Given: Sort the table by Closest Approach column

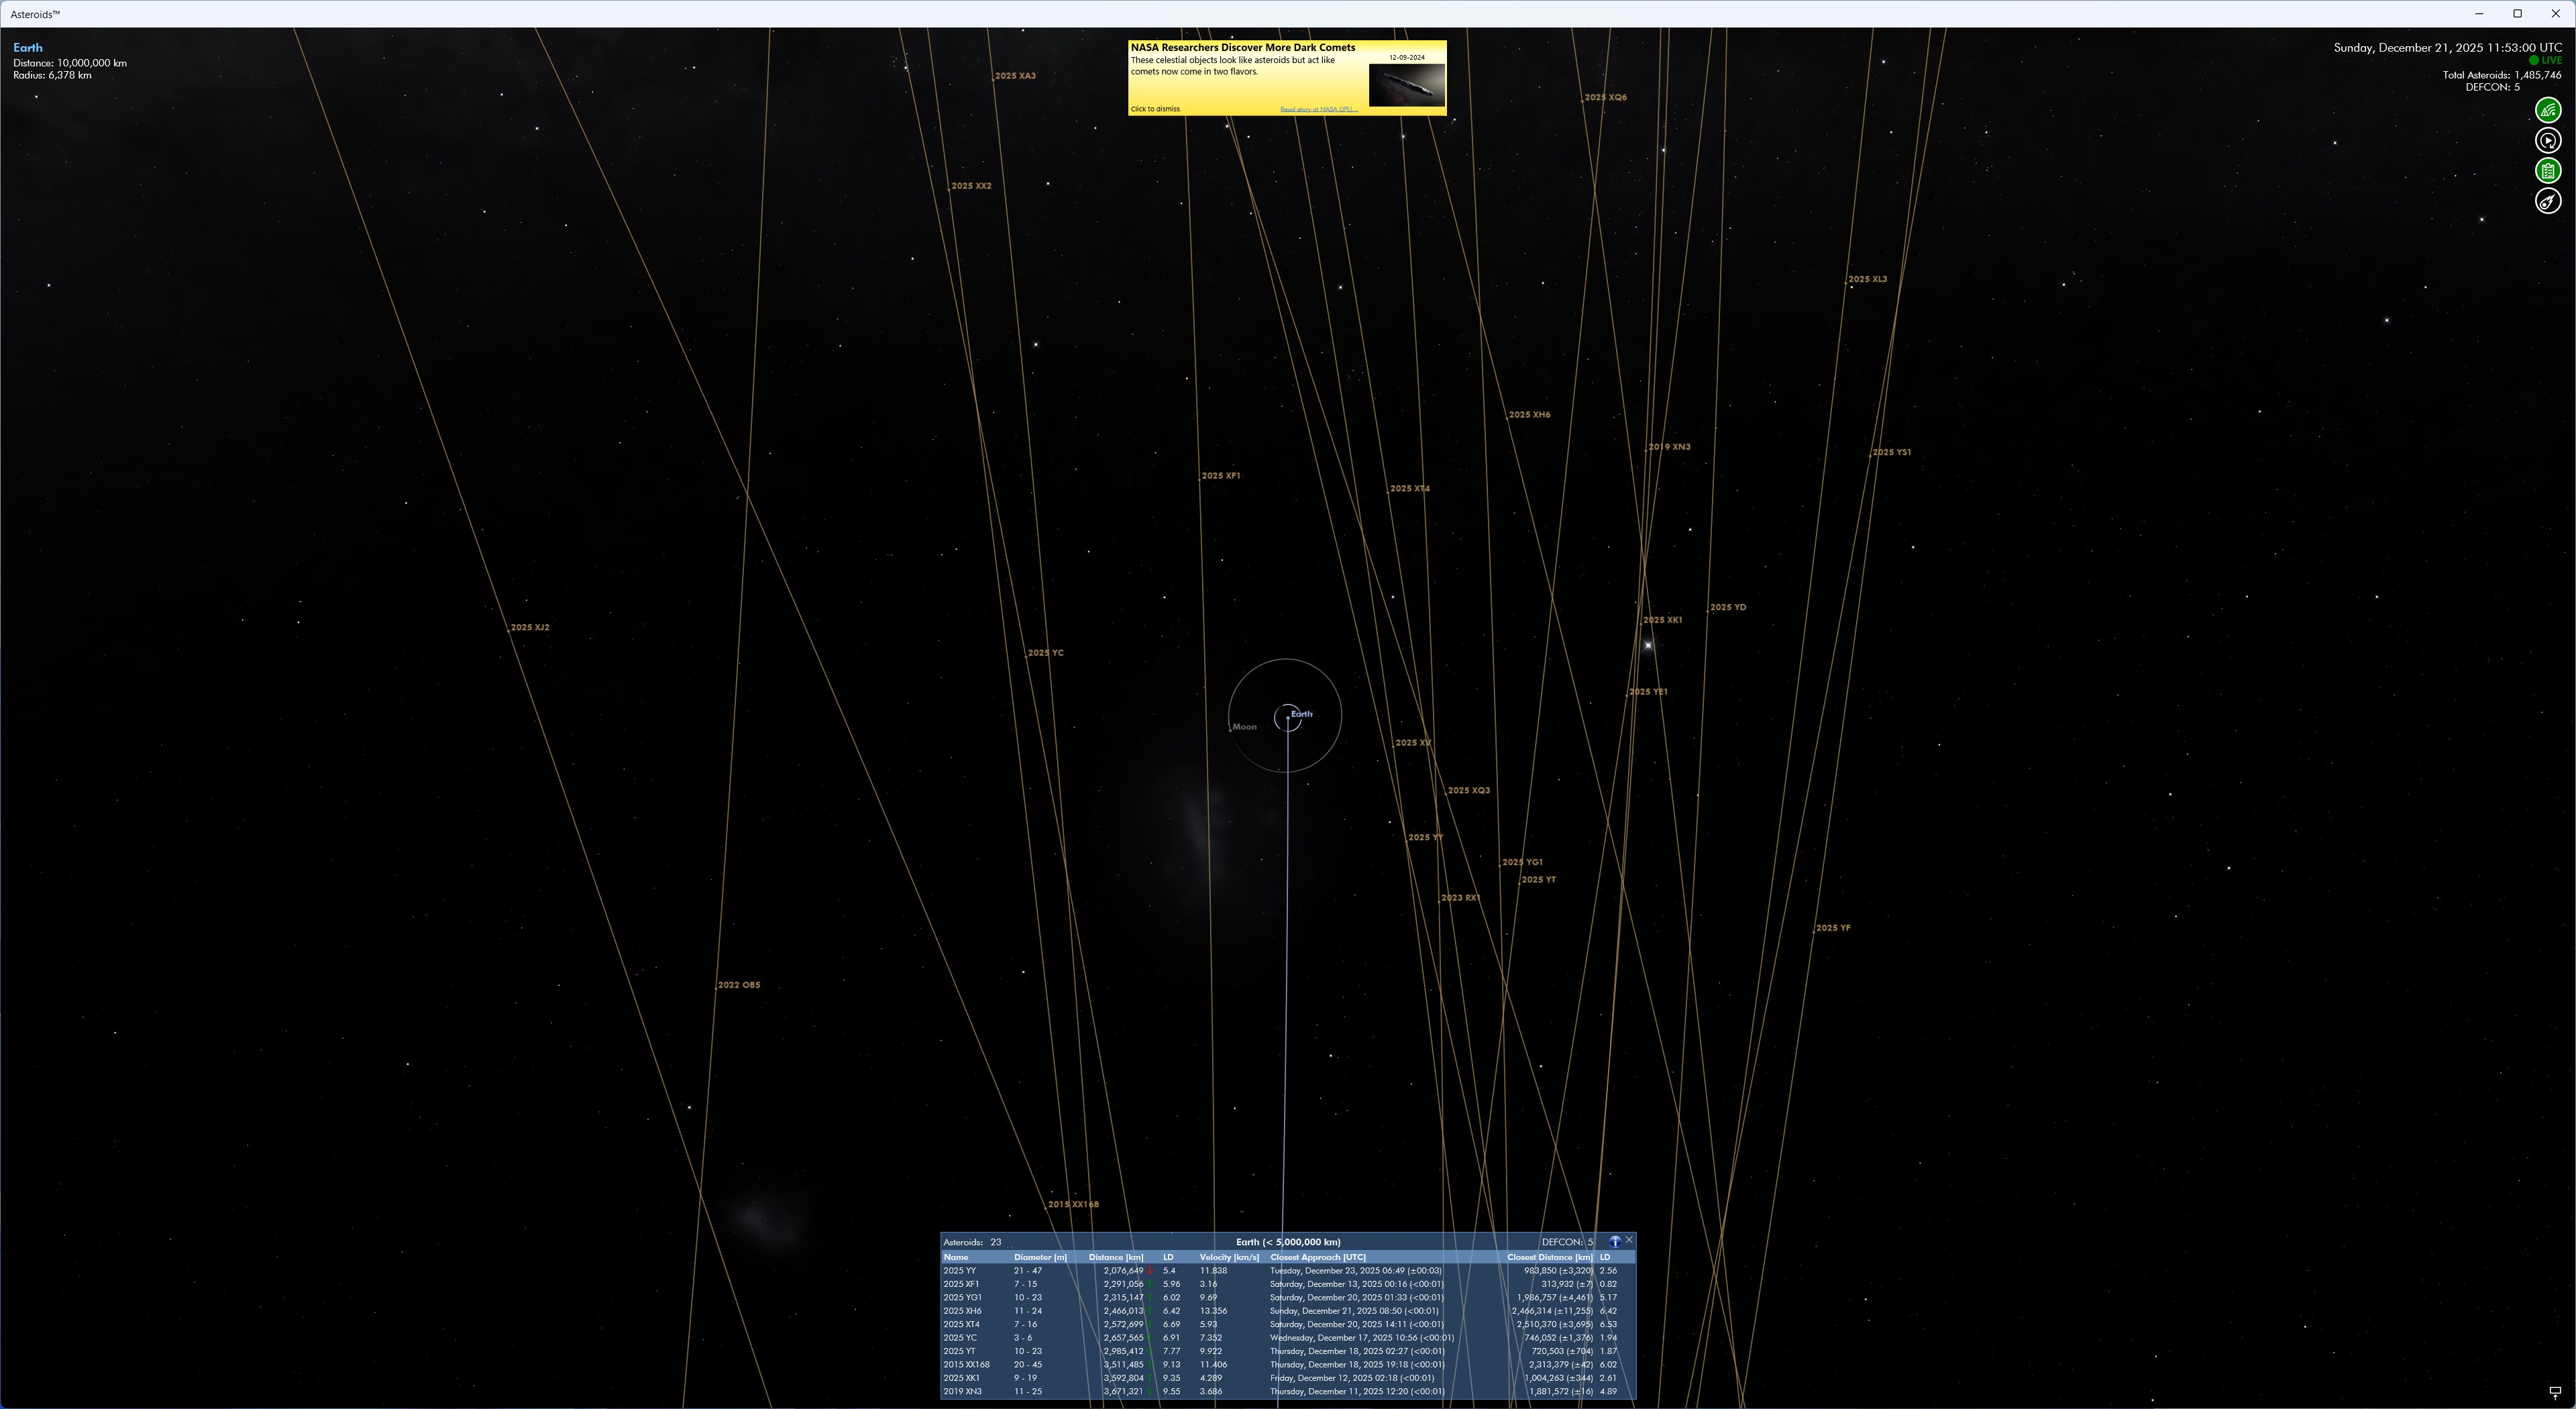Looking at the screenshot, I should pyautogui.click(x=1318, y=1258).
